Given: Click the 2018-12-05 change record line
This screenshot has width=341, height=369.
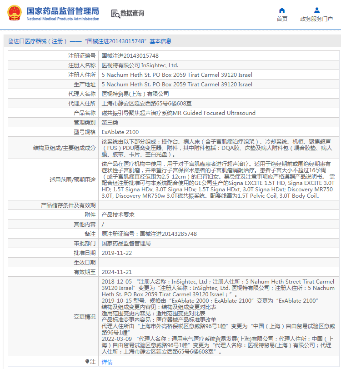Looking at the screenshot, I should [218, 288].
